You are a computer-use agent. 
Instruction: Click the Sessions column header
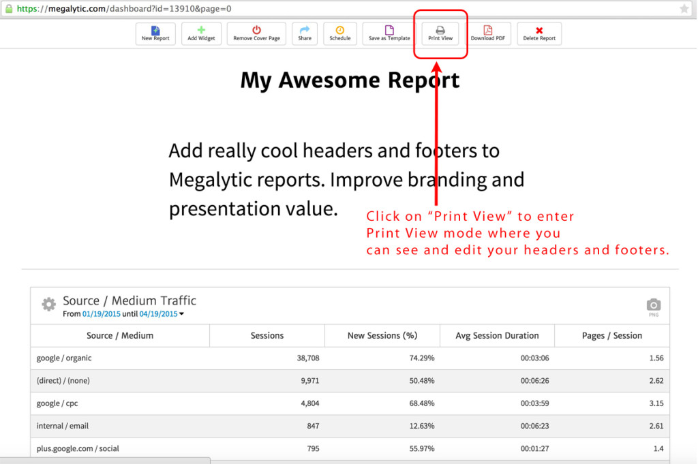click(267, 335)
